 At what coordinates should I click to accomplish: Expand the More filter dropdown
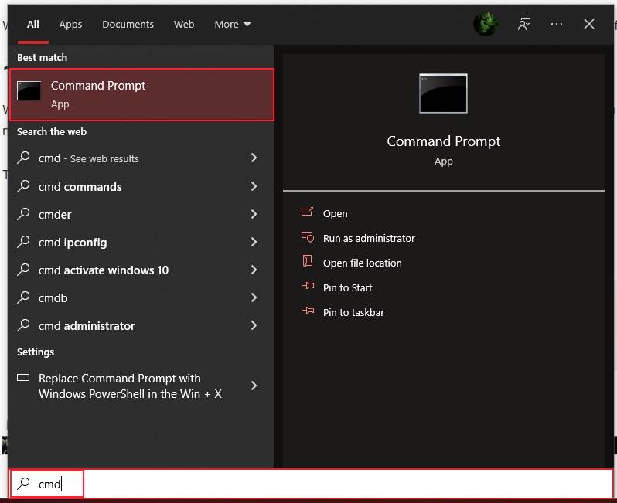[x=233, y=24]
